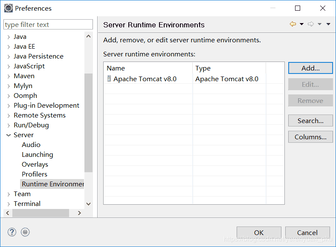Click into the type filter text field
The height and width of the screenshot is (247, 336).
(48, 25)
